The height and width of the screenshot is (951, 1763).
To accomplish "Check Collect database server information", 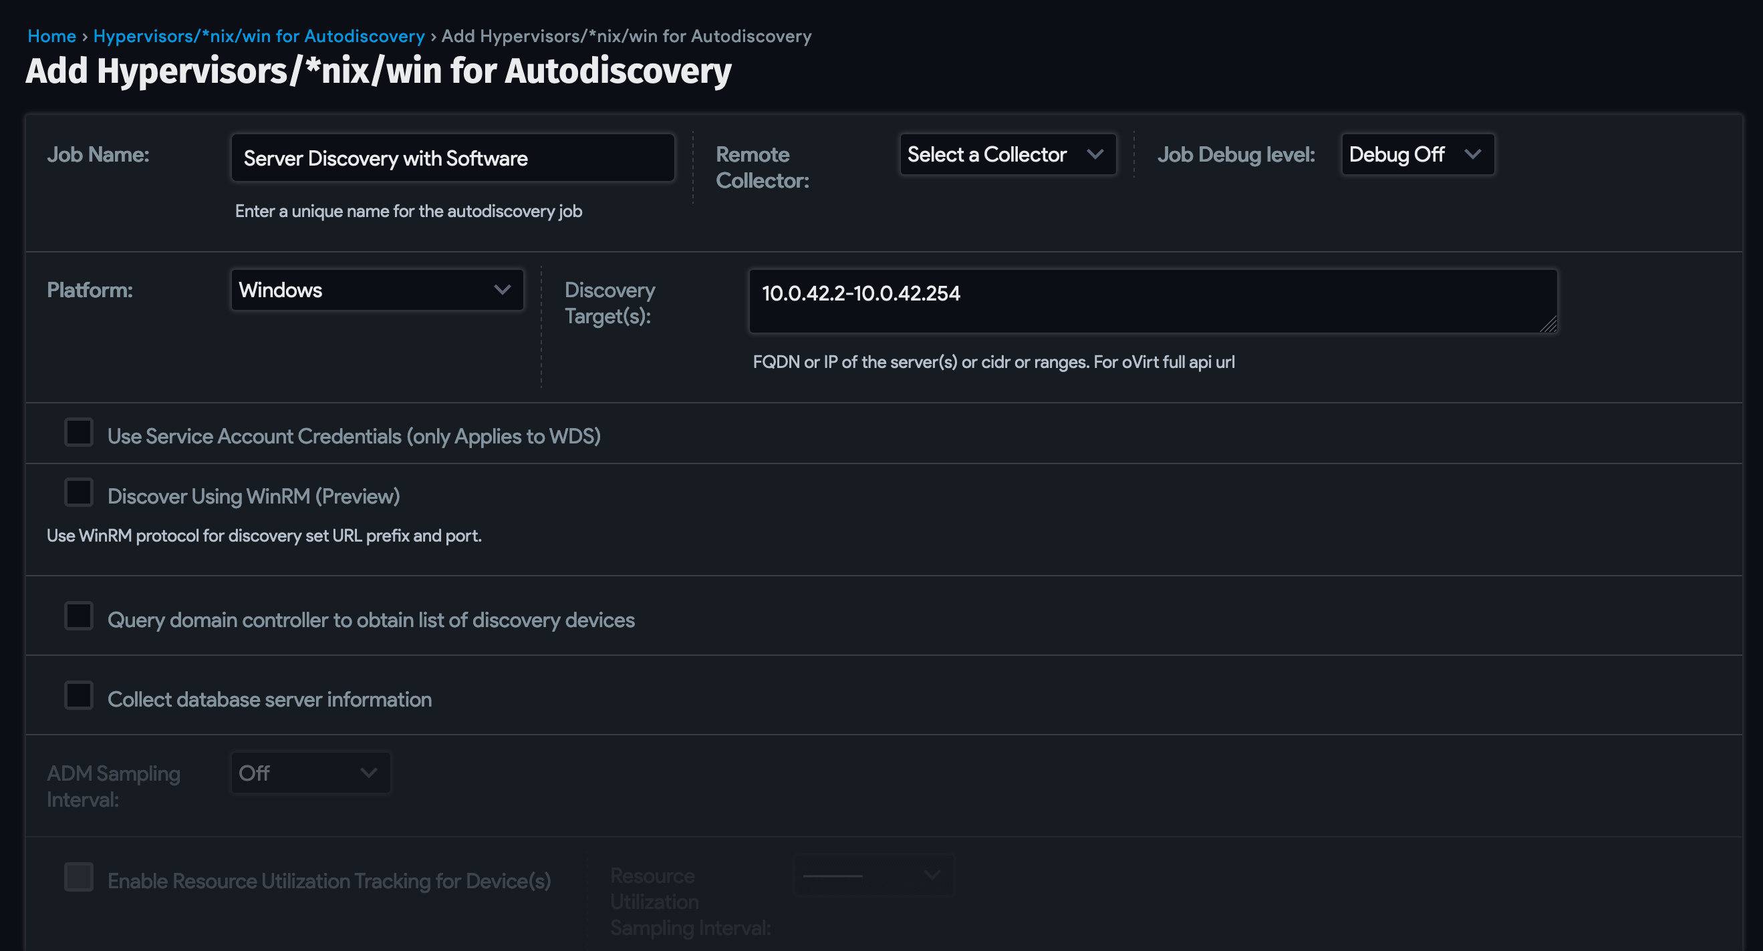I will [79, 695].
